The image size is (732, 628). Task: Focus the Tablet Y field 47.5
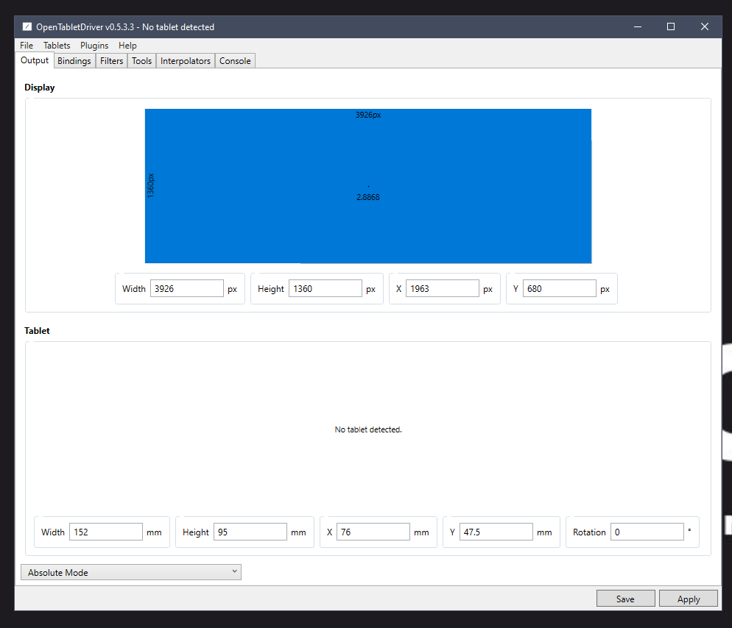[x=496, y=532]
